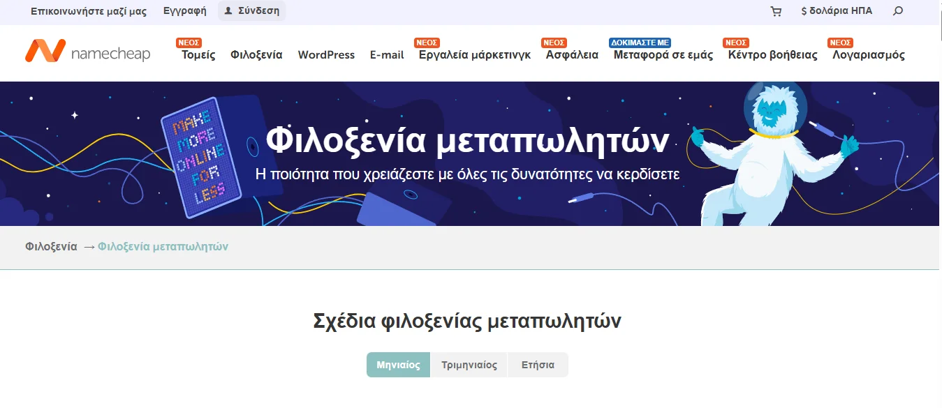
Task: Select the Ετήσια billing tab
Action: [x=538, y=365]
